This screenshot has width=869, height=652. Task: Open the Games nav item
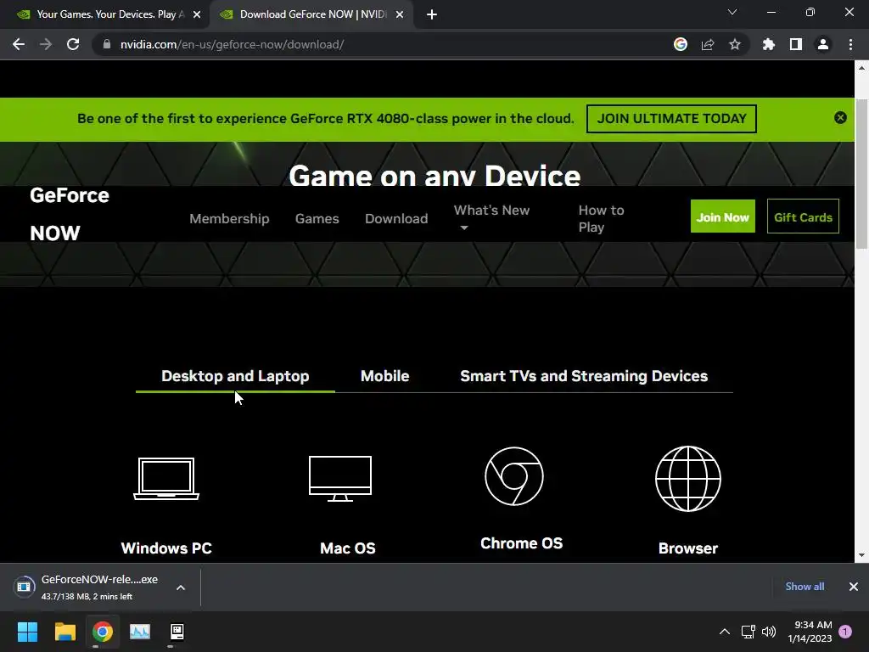(317, 218)
